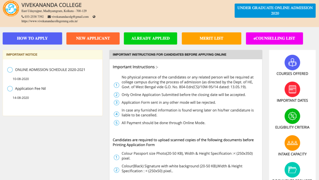Visit the vivekanandacollegemmg.edu.in website link
319x180 pixels.
tap(50, 21)
